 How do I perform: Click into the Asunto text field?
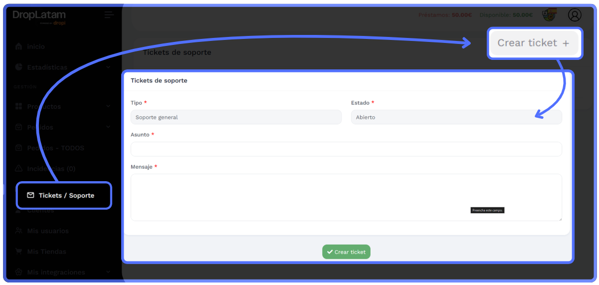tap(346, 149)
